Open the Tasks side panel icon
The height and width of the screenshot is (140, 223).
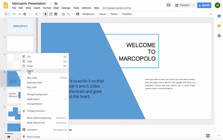[219, 36]
